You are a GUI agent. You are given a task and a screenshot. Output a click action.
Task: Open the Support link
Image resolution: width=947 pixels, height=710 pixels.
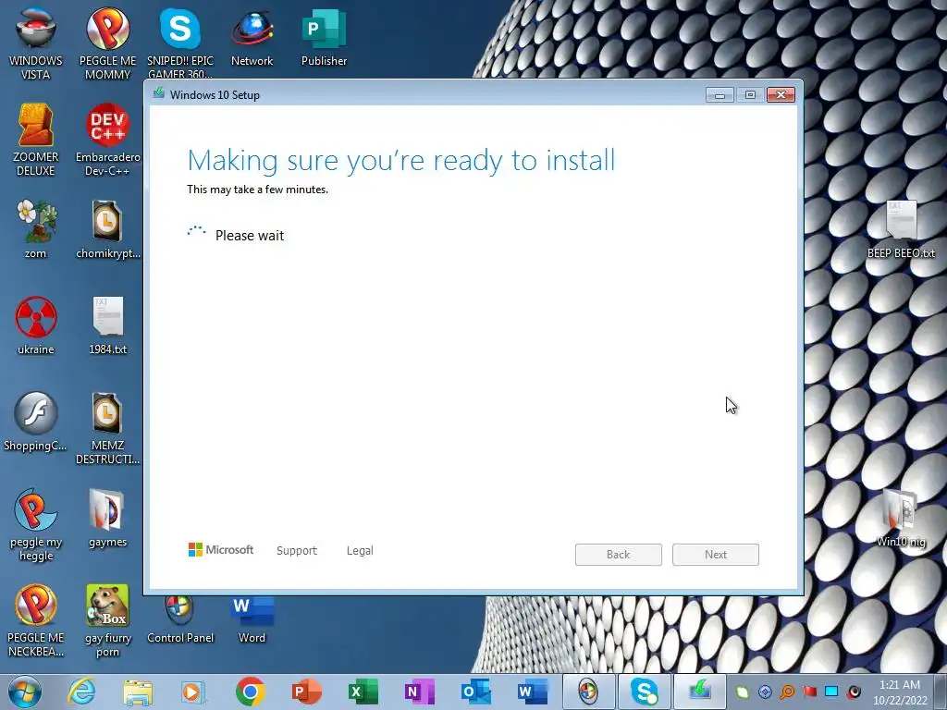click(297, 551)
